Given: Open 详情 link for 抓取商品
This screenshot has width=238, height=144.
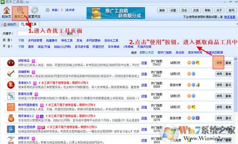Looking at the screenshot, I should (x=144, y=63).
